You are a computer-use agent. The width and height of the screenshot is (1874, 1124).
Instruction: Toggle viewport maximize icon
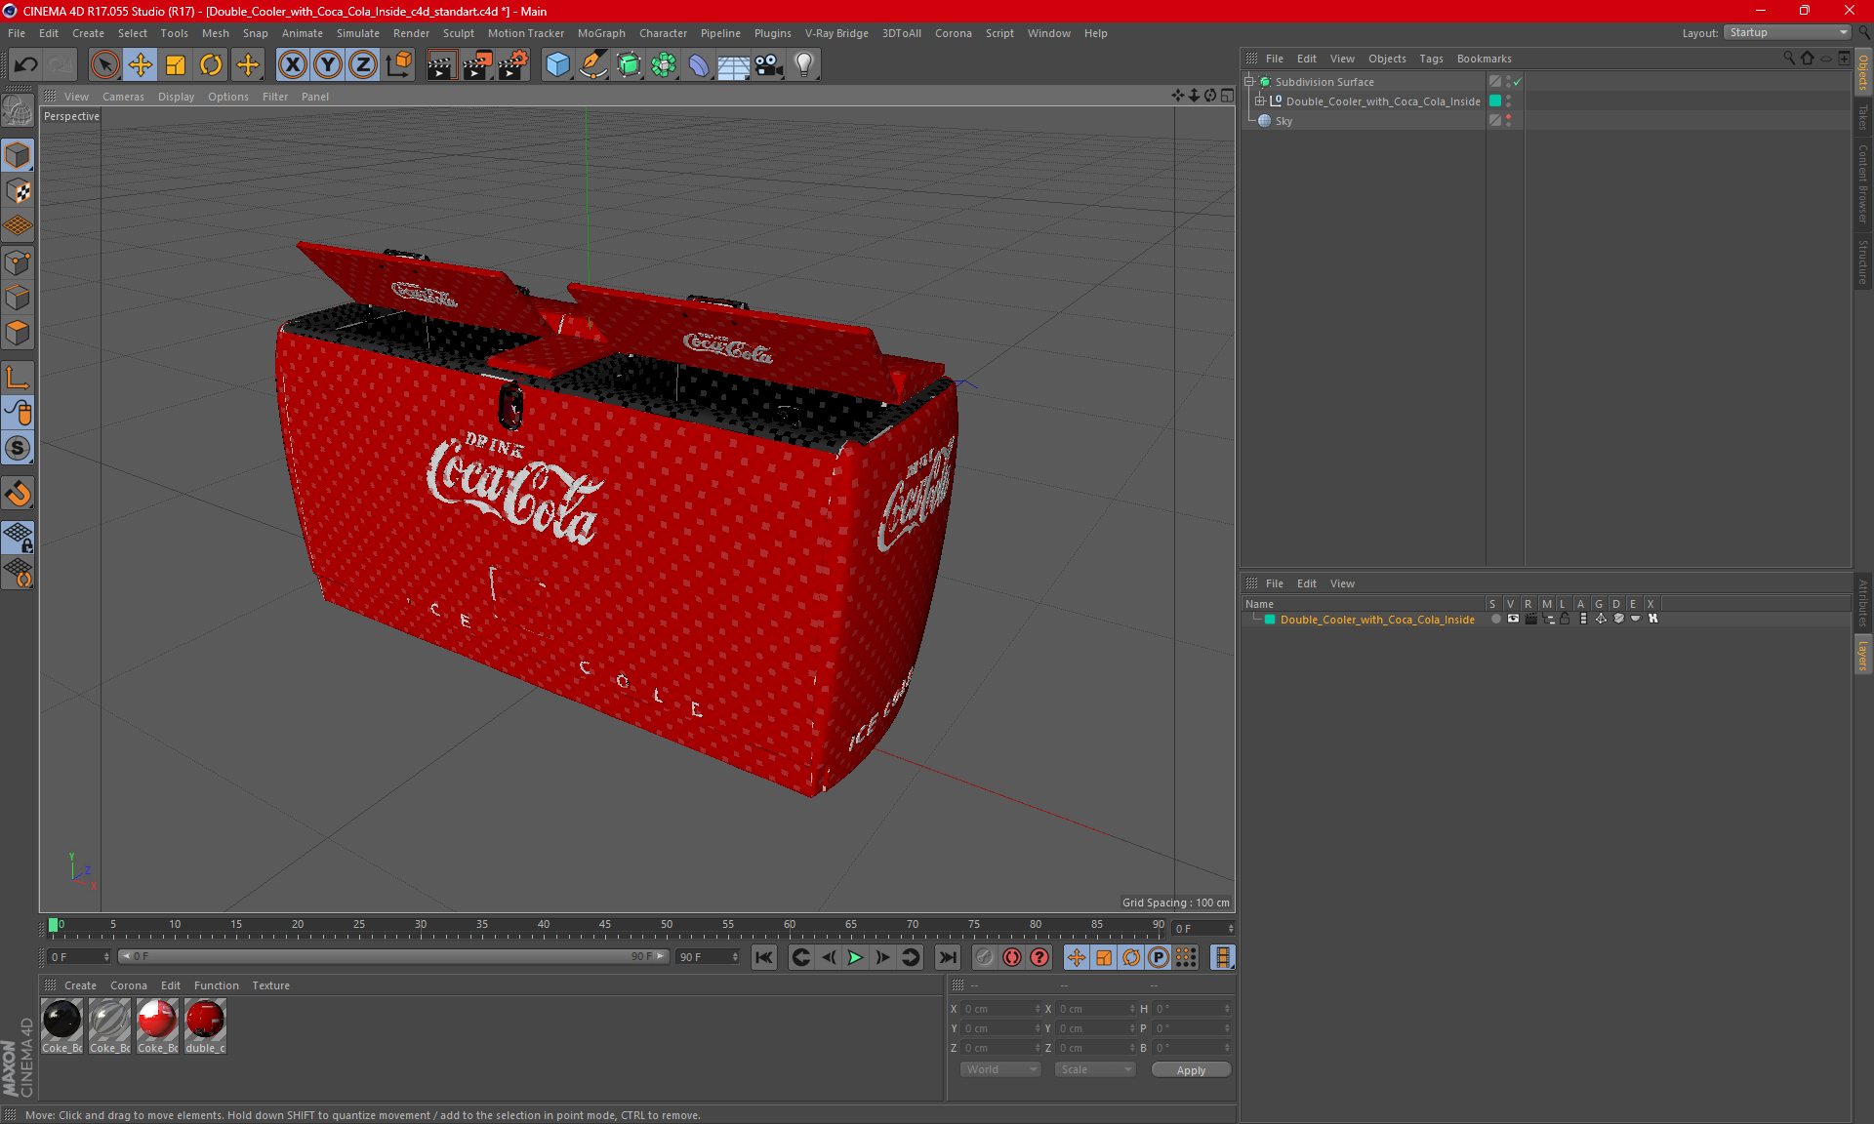click(1227, 96)
